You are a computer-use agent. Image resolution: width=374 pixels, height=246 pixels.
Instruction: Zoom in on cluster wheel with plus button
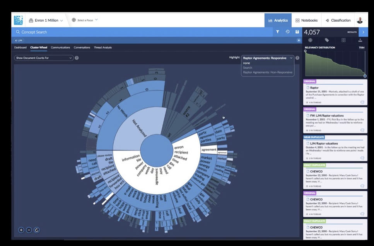pyautogui.click(x=21, y=230)
